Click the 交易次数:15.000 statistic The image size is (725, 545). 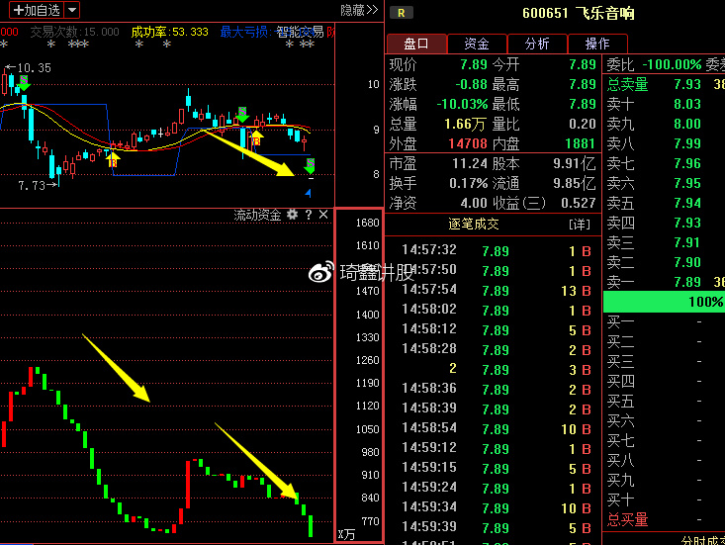[74, 32]
